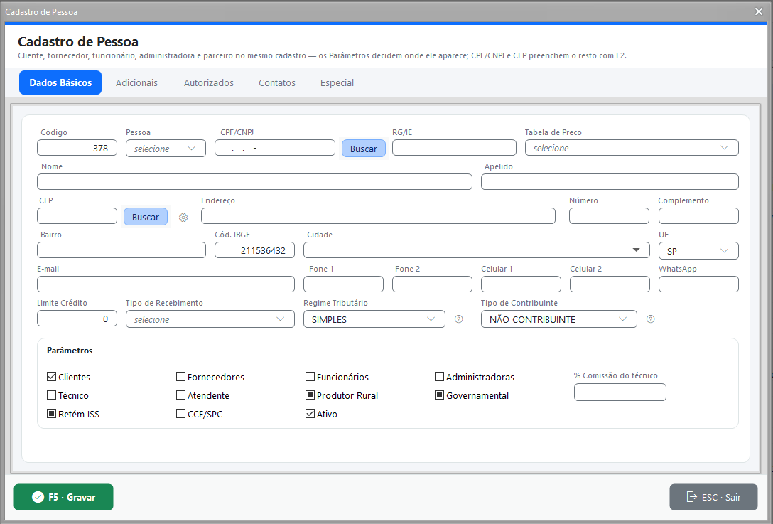Click Buscar next to the CEP field
Screen dimensions: 773x524
coord(146,217)
